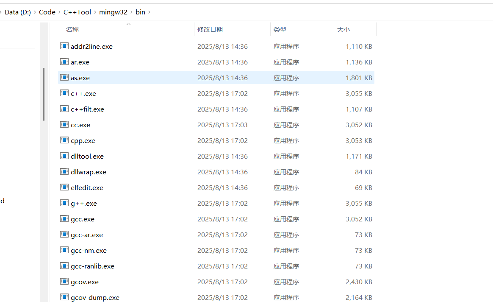Select the file name gcc-nm.exe
Viewport: 493px width, 302px height.
(89, 251)
